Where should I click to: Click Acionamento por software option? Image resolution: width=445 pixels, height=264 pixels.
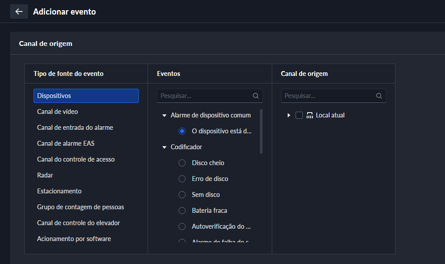(x=74, y=239)
